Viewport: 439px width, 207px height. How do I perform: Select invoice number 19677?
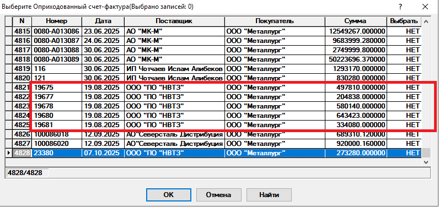click(57, 97)
